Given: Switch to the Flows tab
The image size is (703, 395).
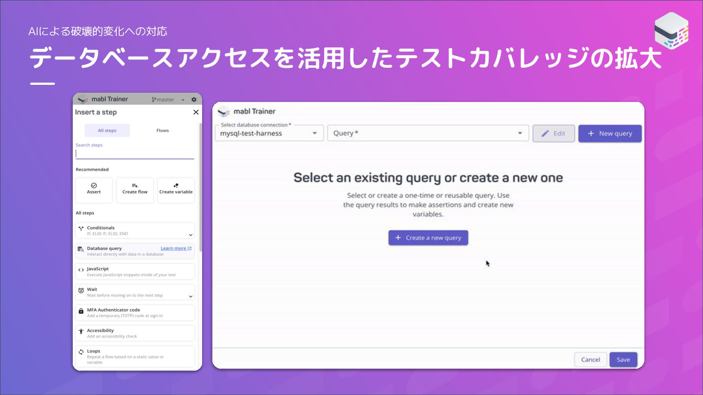Looking at the screenshot, I should 163,130.
